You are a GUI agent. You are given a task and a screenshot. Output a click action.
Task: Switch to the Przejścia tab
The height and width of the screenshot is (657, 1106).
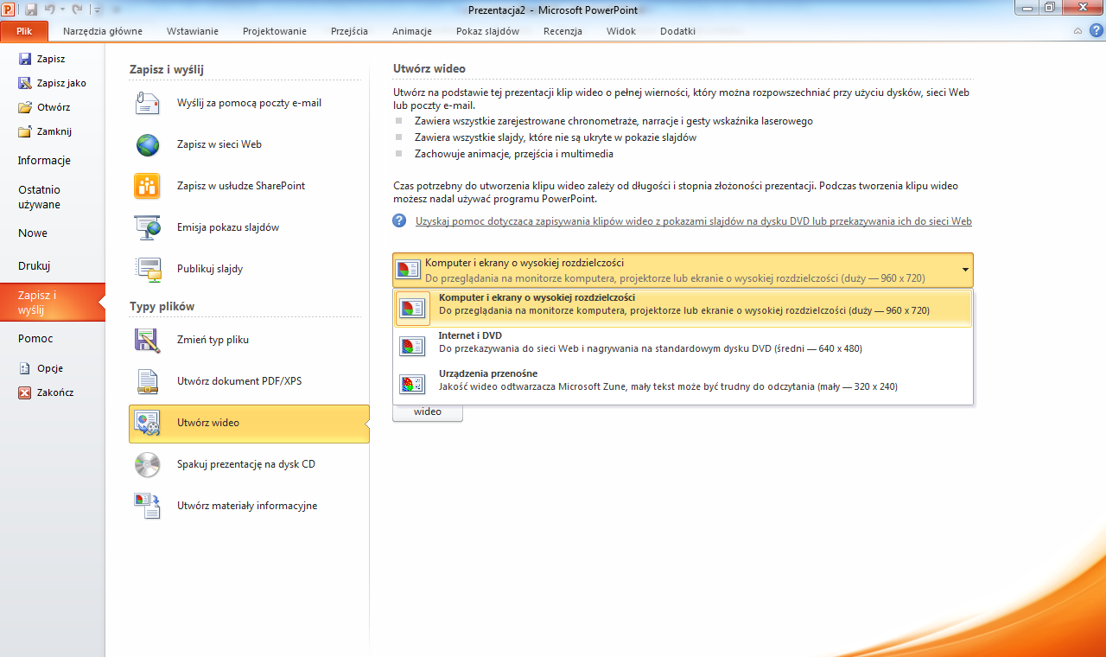point(349,31)
